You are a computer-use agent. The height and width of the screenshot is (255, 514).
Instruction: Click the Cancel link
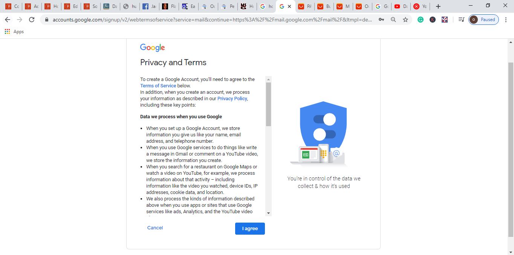click(x=155, y=228)
